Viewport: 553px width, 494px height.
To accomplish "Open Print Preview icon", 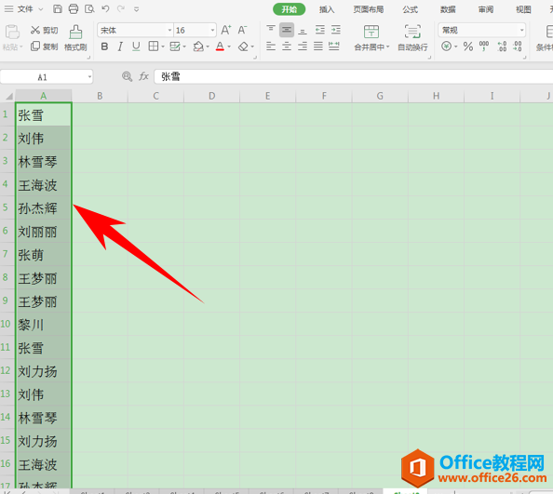I will click(89, 8).
